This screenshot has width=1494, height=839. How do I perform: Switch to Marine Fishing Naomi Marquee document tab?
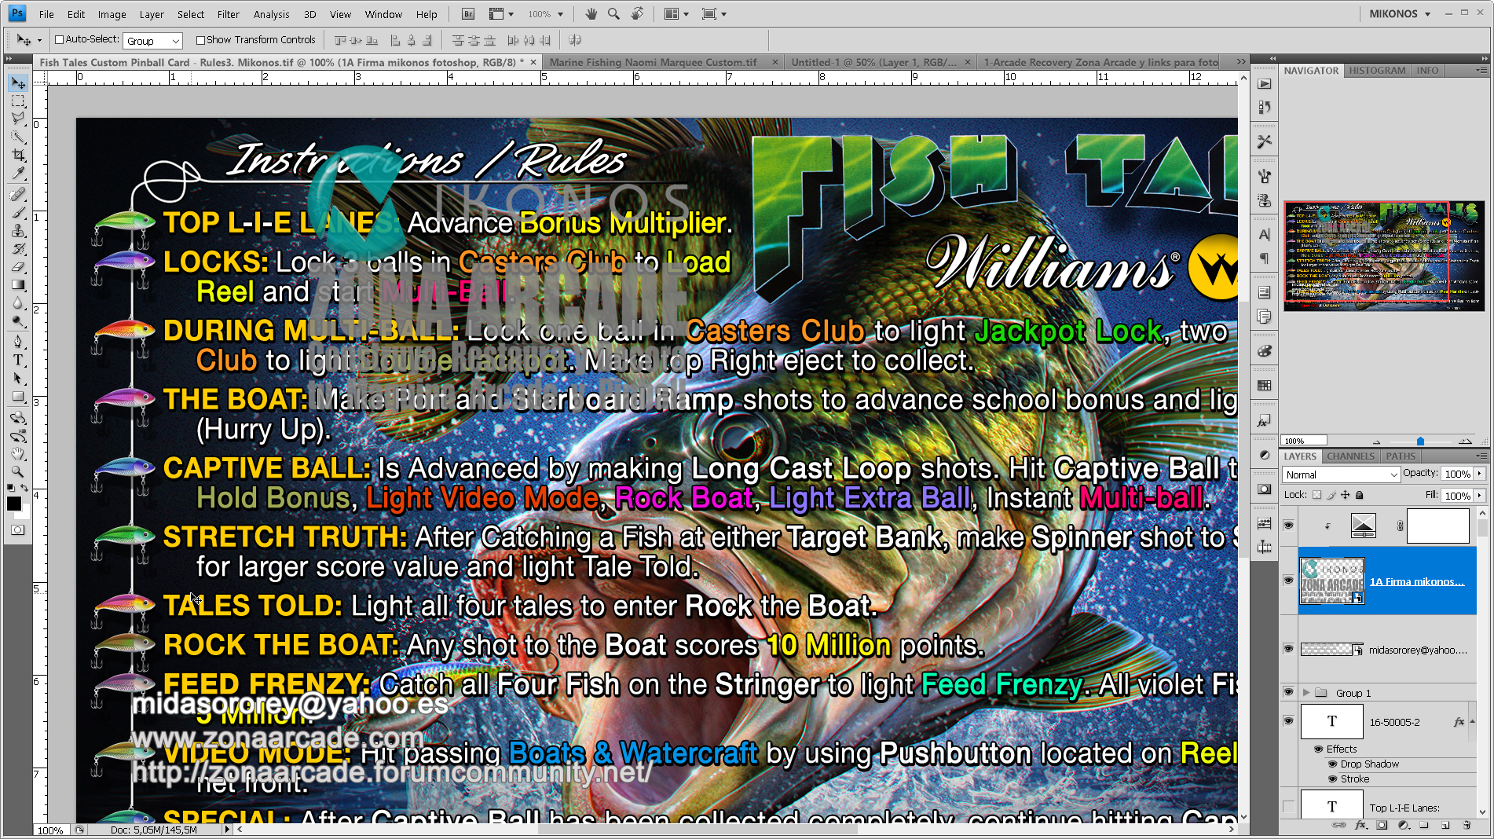coord(654,62)
